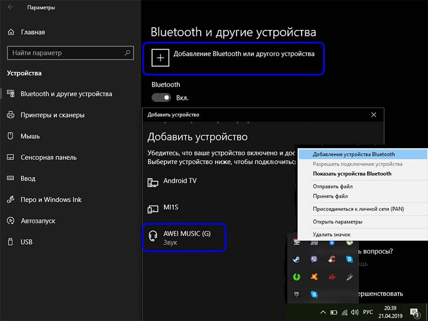Image resolution: width=428 pixels, height=321 pixels.
Task: Select Принять файл in context menu
Action: (x=363, y=196)
